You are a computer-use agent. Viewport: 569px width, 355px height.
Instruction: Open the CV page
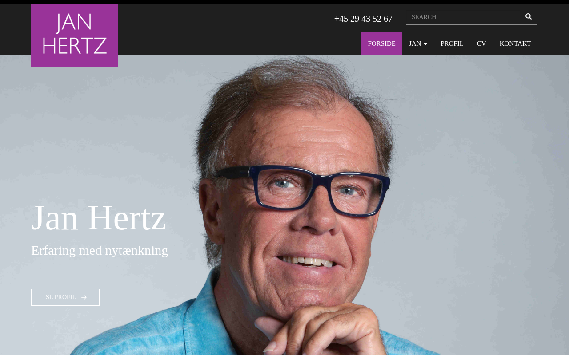coord(481,43)
